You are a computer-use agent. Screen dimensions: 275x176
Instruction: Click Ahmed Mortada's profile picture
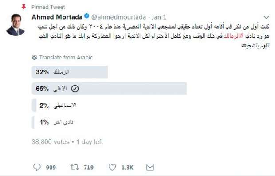16,25
